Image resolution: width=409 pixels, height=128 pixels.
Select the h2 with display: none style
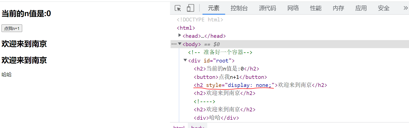tap(260, 85)
